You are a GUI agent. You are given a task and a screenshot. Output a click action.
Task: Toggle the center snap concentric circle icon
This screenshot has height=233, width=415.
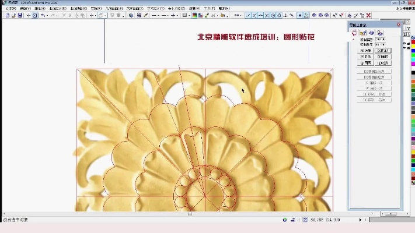[273, 15]
